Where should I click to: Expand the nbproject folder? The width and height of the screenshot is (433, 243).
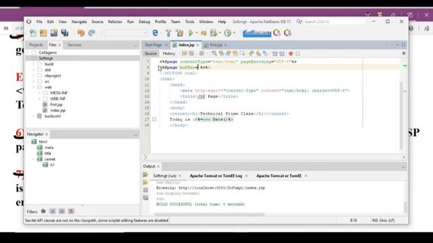pos(34,76)
